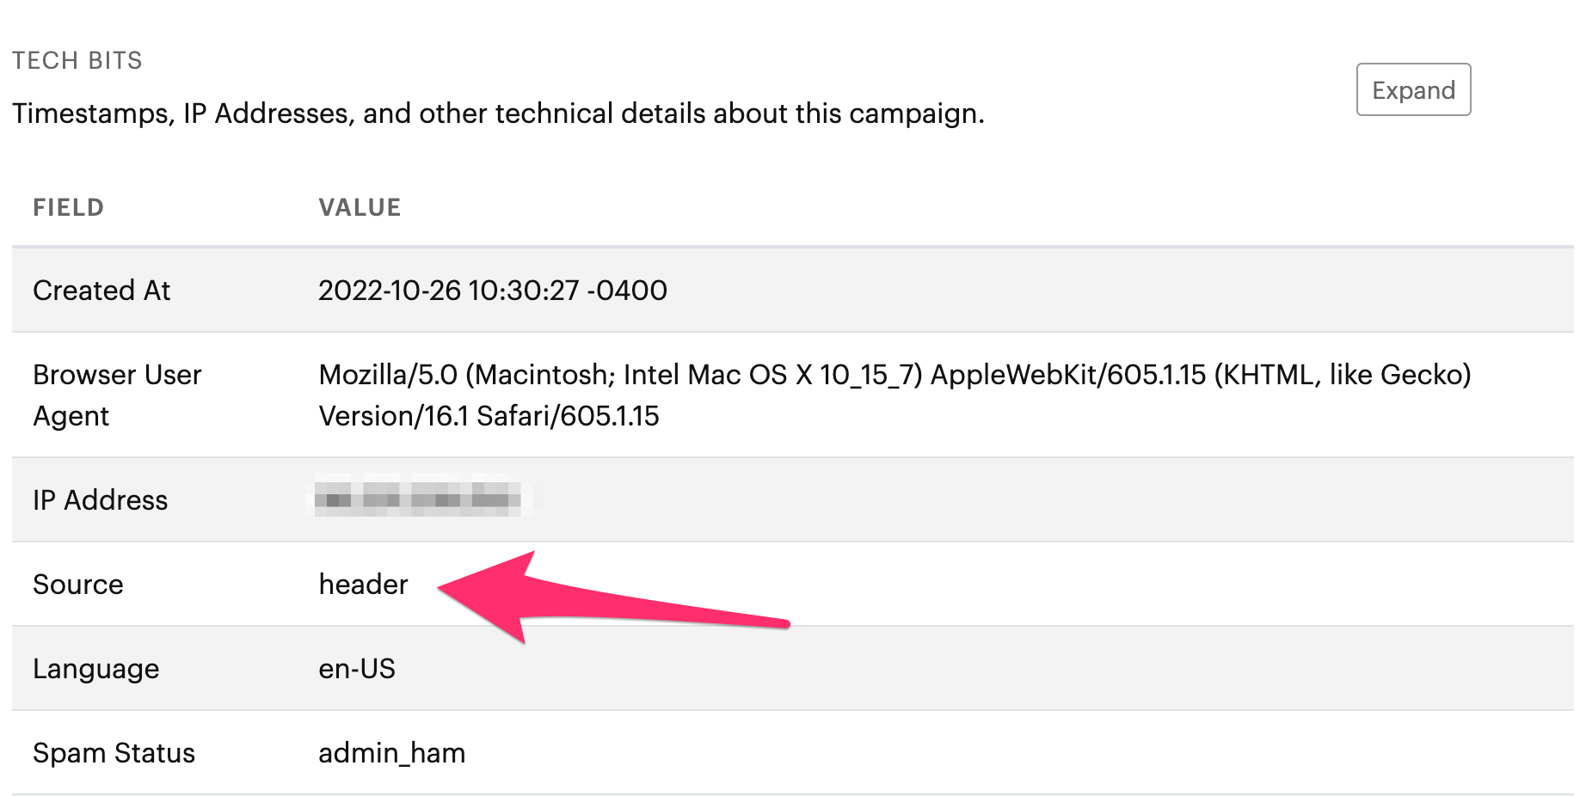Click the Mozilla user agent string
1586x796 pixels.
pos(894,395)
